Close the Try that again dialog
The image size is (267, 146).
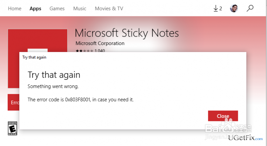point(223,116)
